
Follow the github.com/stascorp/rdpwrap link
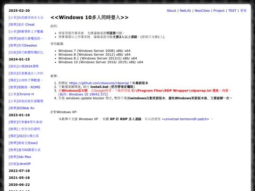tap(99, 83)
